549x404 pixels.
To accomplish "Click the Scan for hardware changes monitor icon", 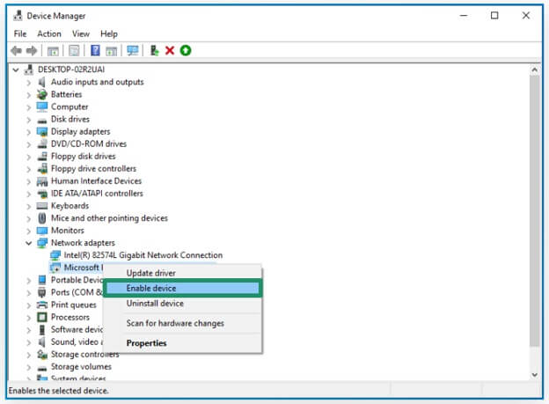I will 132,51.
